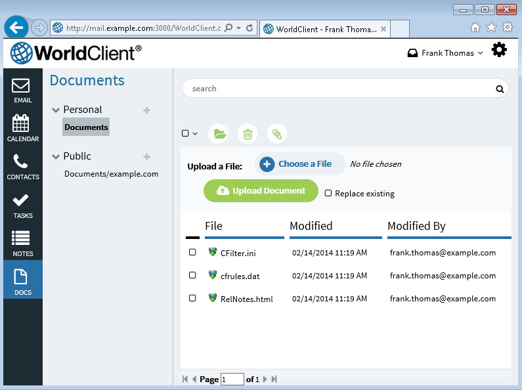
Task: Open the Calendar icon in sidebar
Action: pos(22,129)
